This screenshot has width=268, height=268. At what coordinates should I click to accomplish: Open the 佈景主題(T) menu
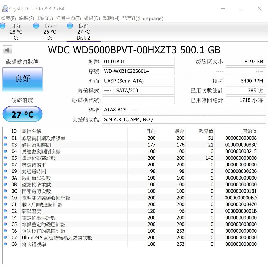(68, 18)
